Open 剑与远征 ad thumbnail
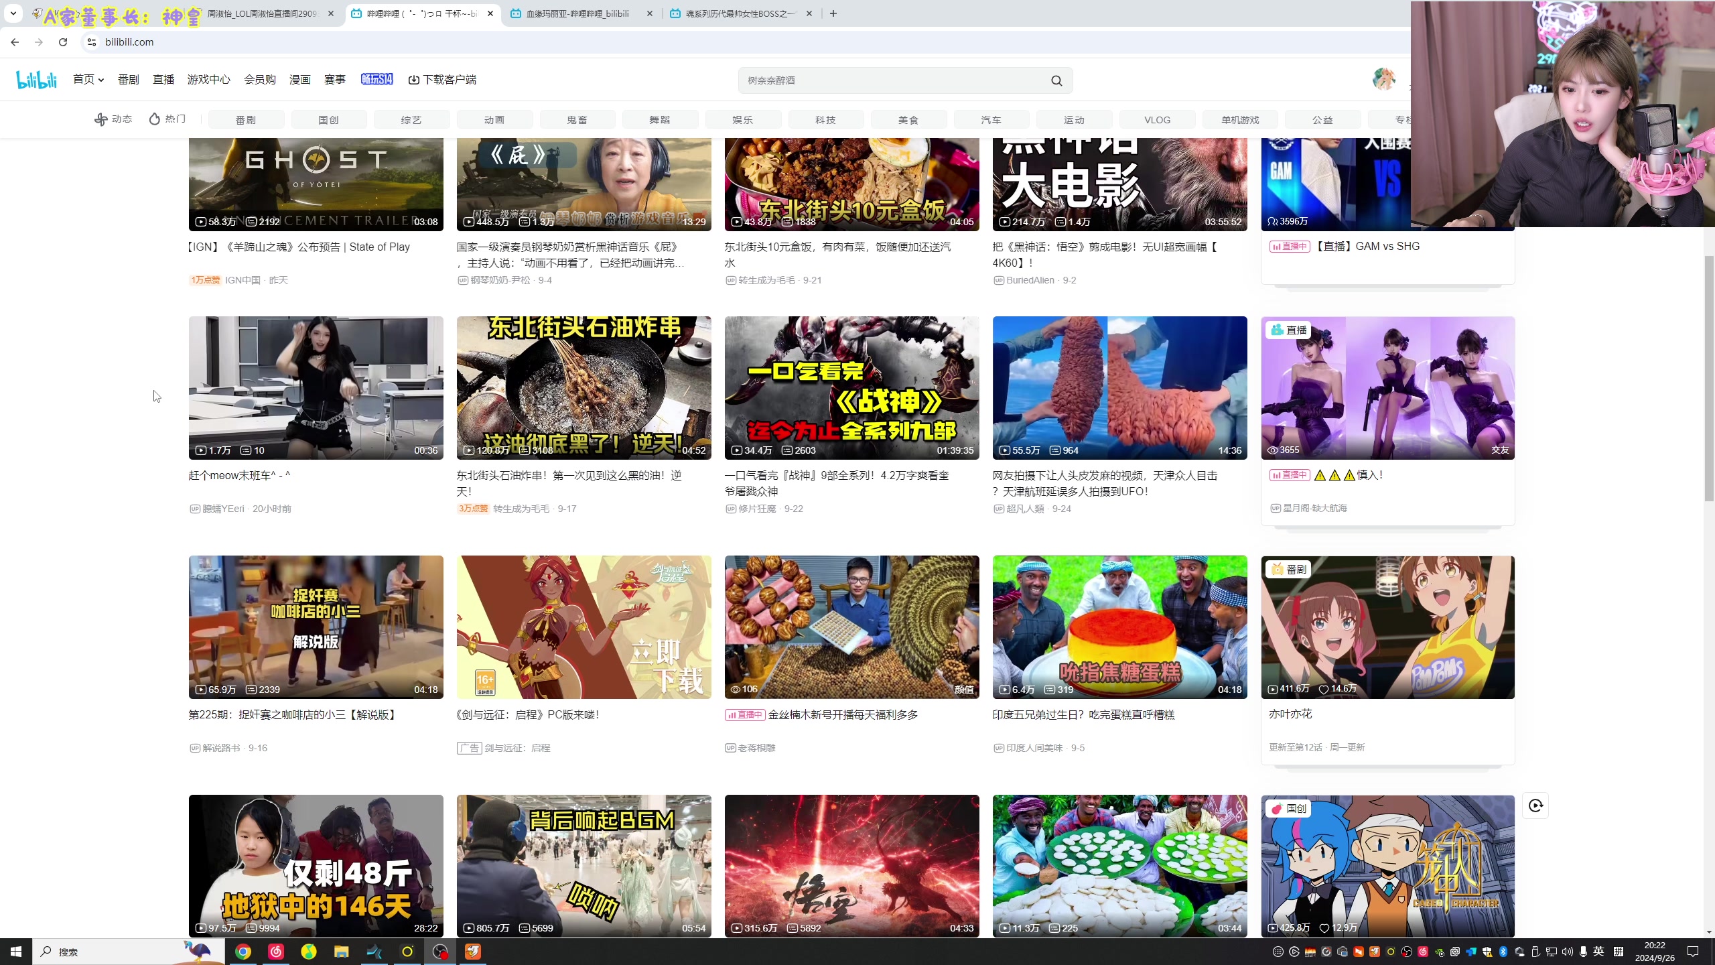 coord(584,627)
